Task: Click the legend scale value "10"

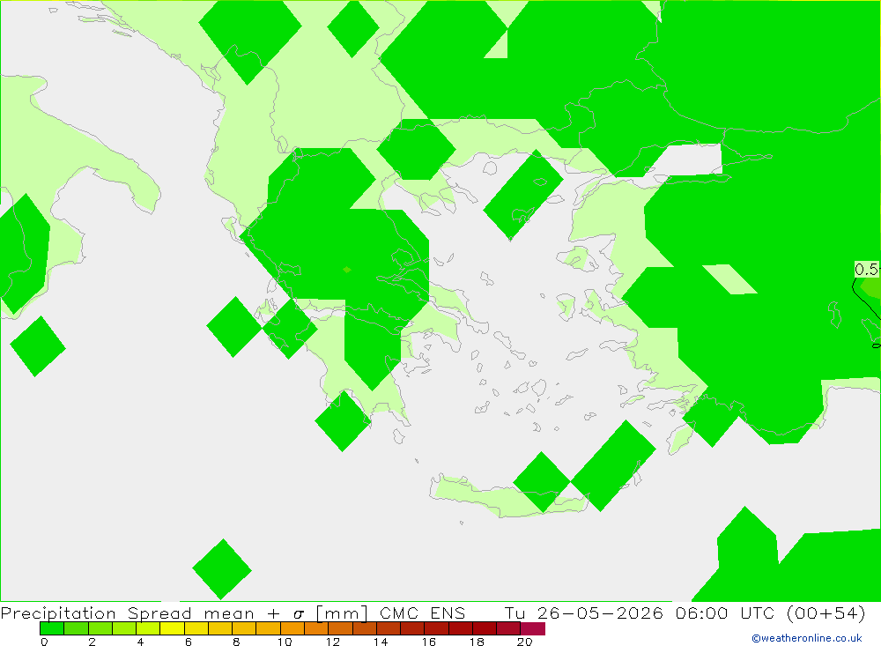Action: [285, 642]
